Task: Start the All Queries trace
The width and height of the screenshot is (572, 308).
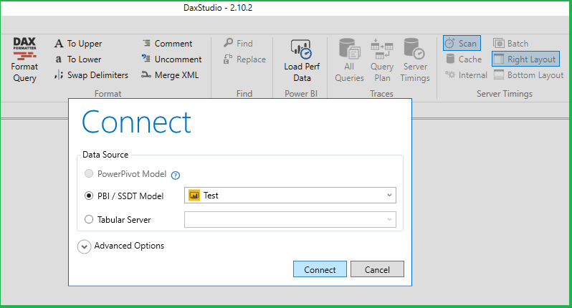Action: tap(349, 59)
